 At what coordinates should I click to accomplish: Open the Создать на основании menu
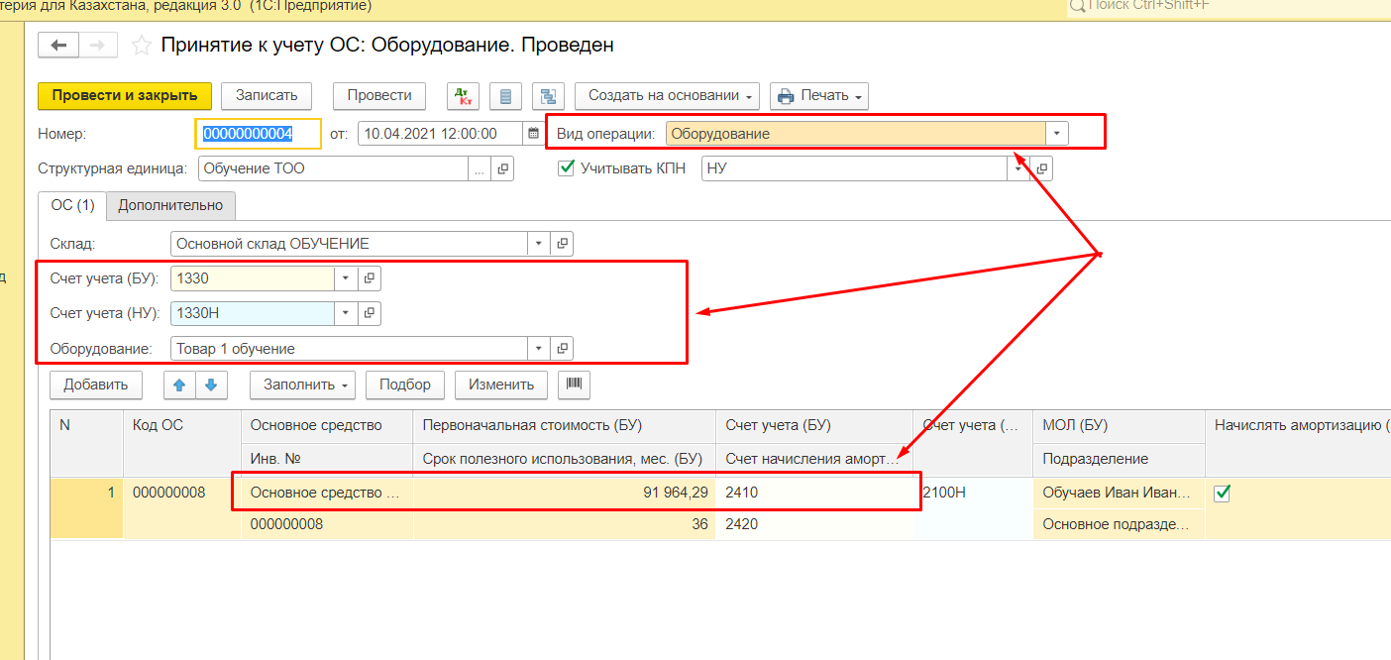(x=667, y=96)
